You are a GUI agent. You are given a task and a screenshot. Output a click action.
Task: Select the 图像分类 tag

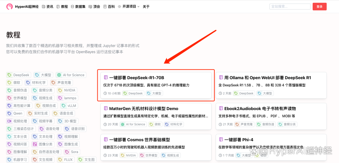tap(43, 144)
